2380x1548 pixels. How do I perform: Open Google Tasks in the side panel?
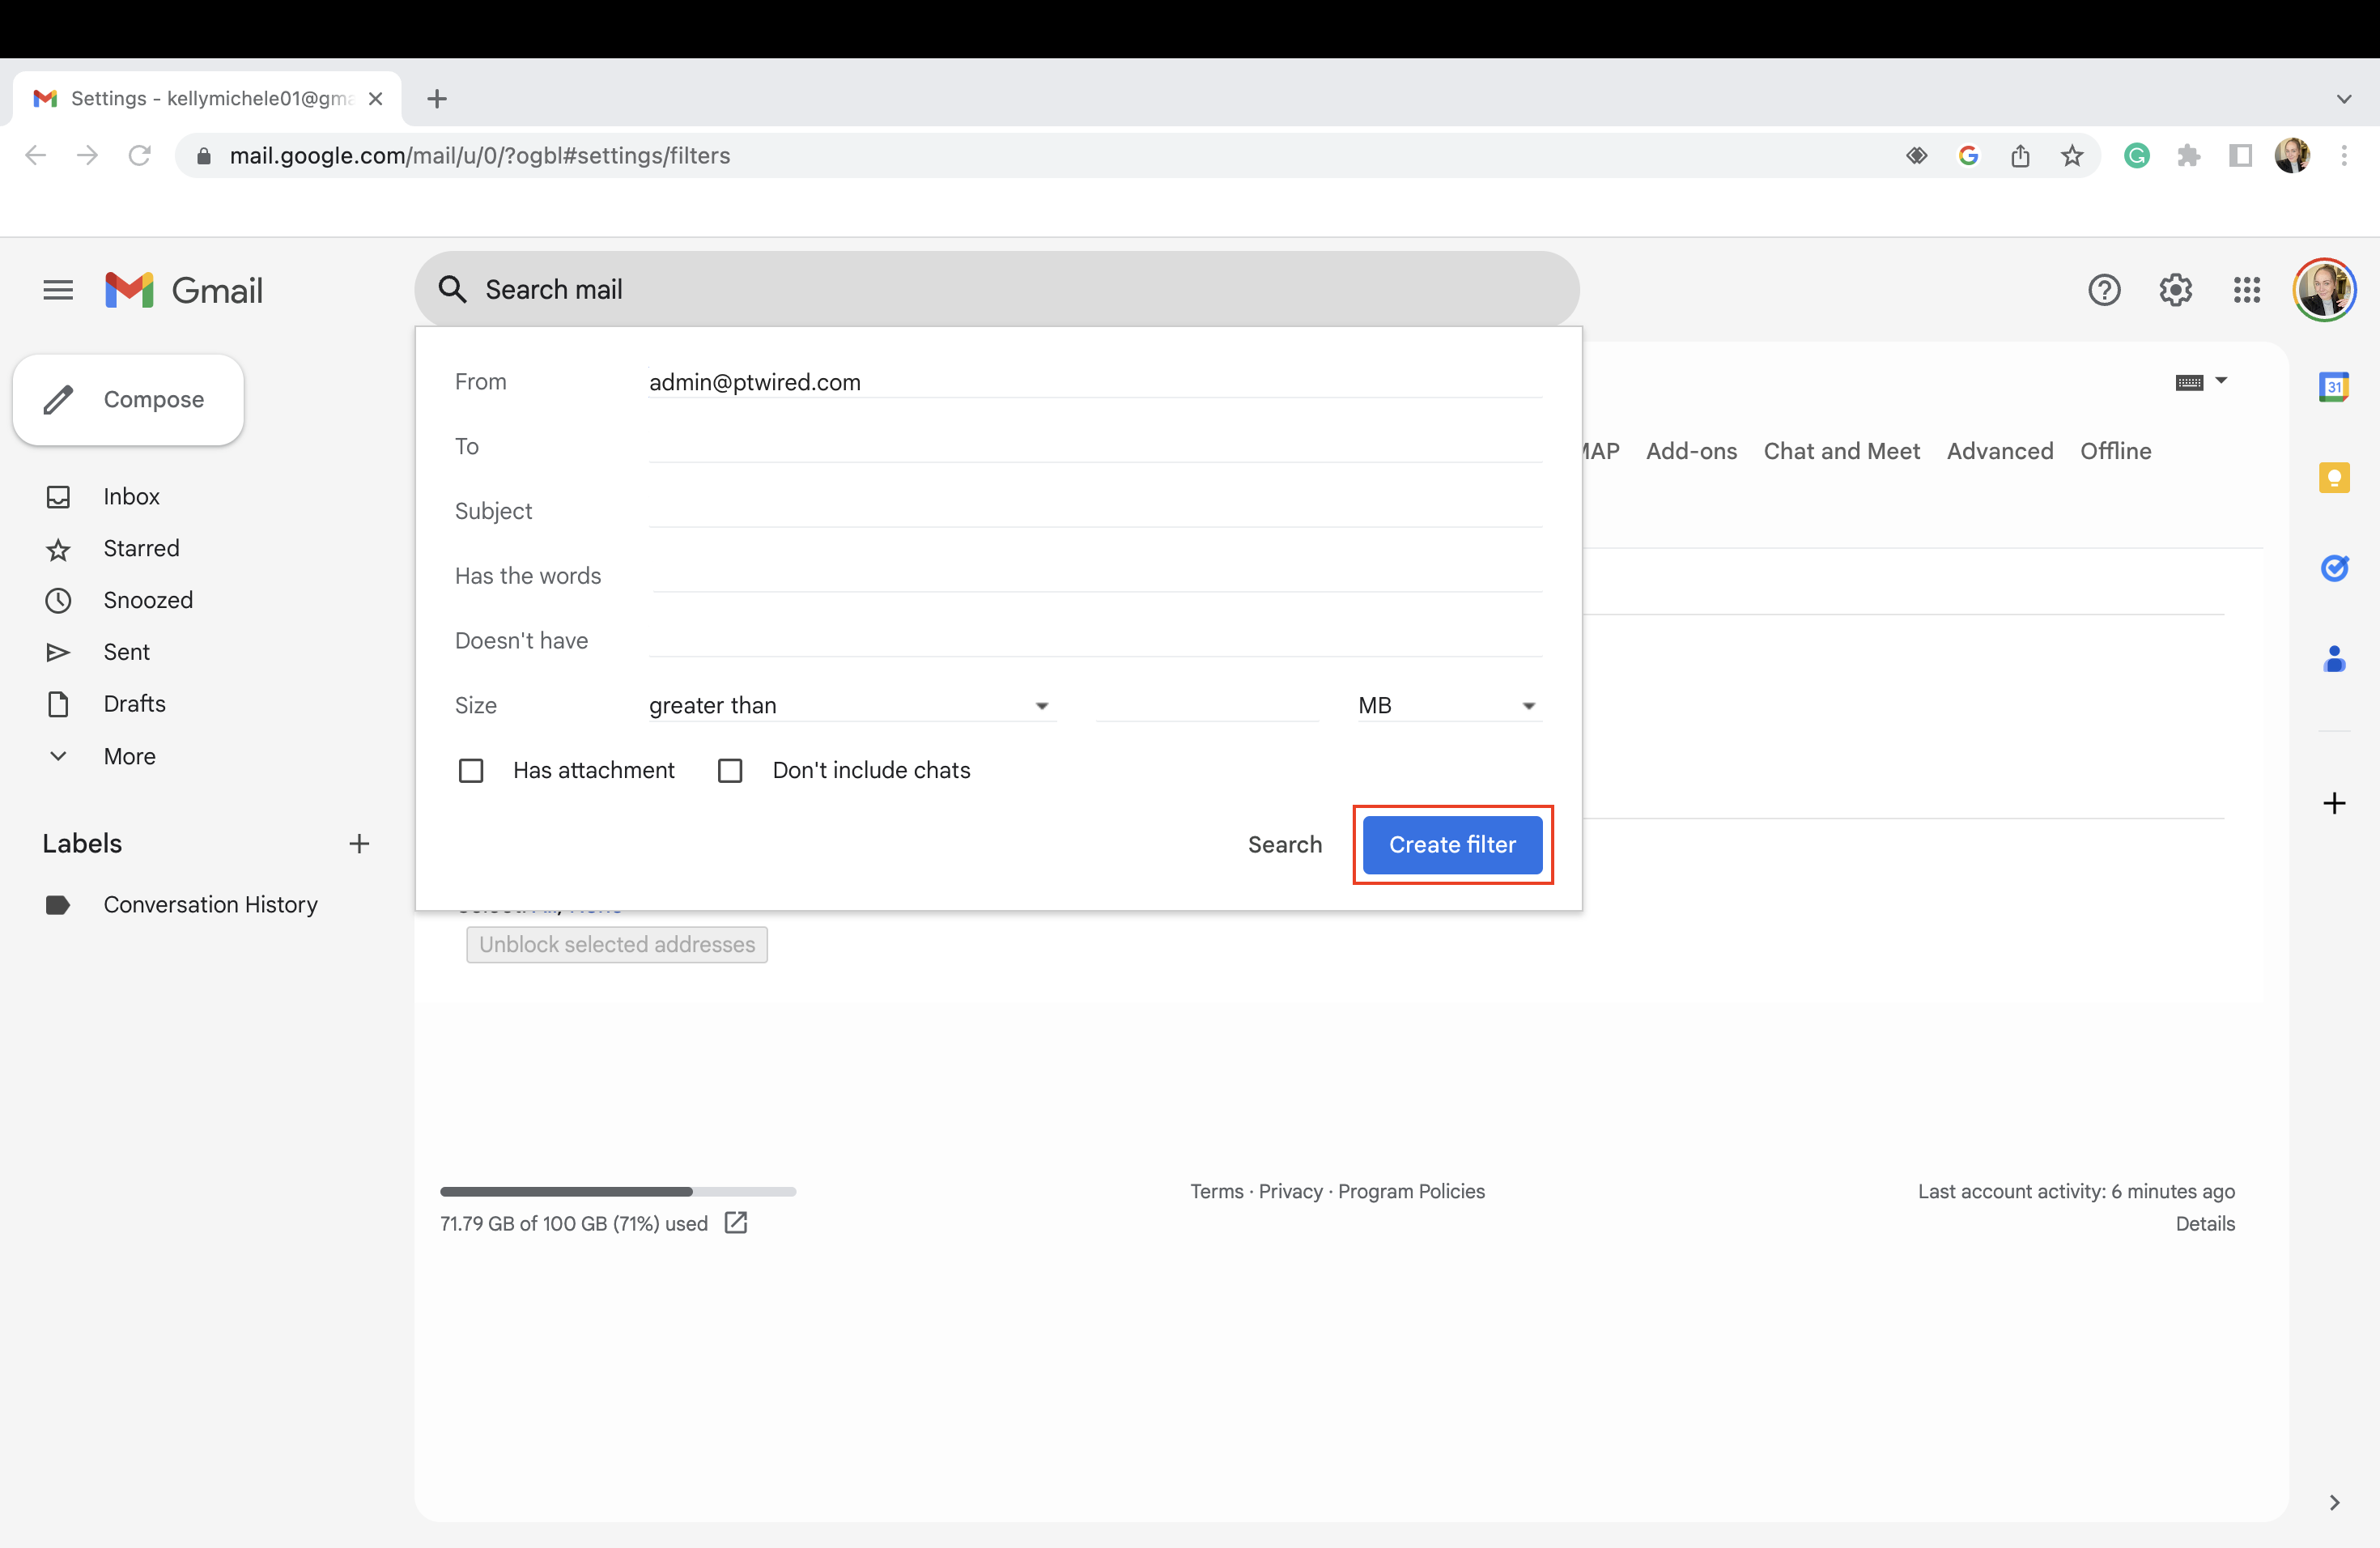2335,568
